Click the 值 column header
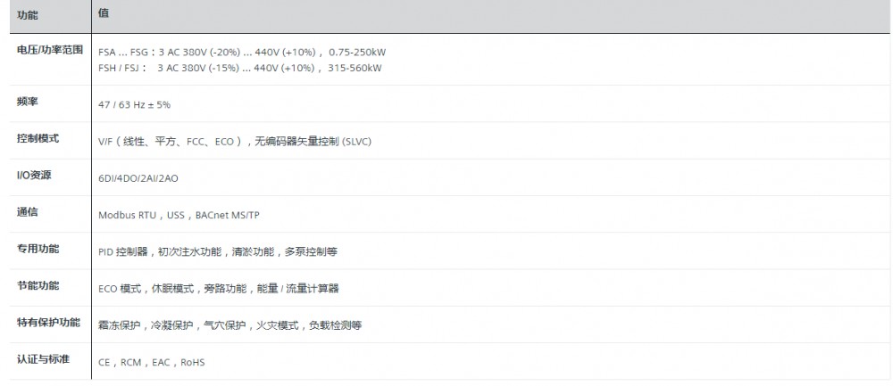Image resolution: width=893 pixels, height=386 pixels. pos(104,15)
